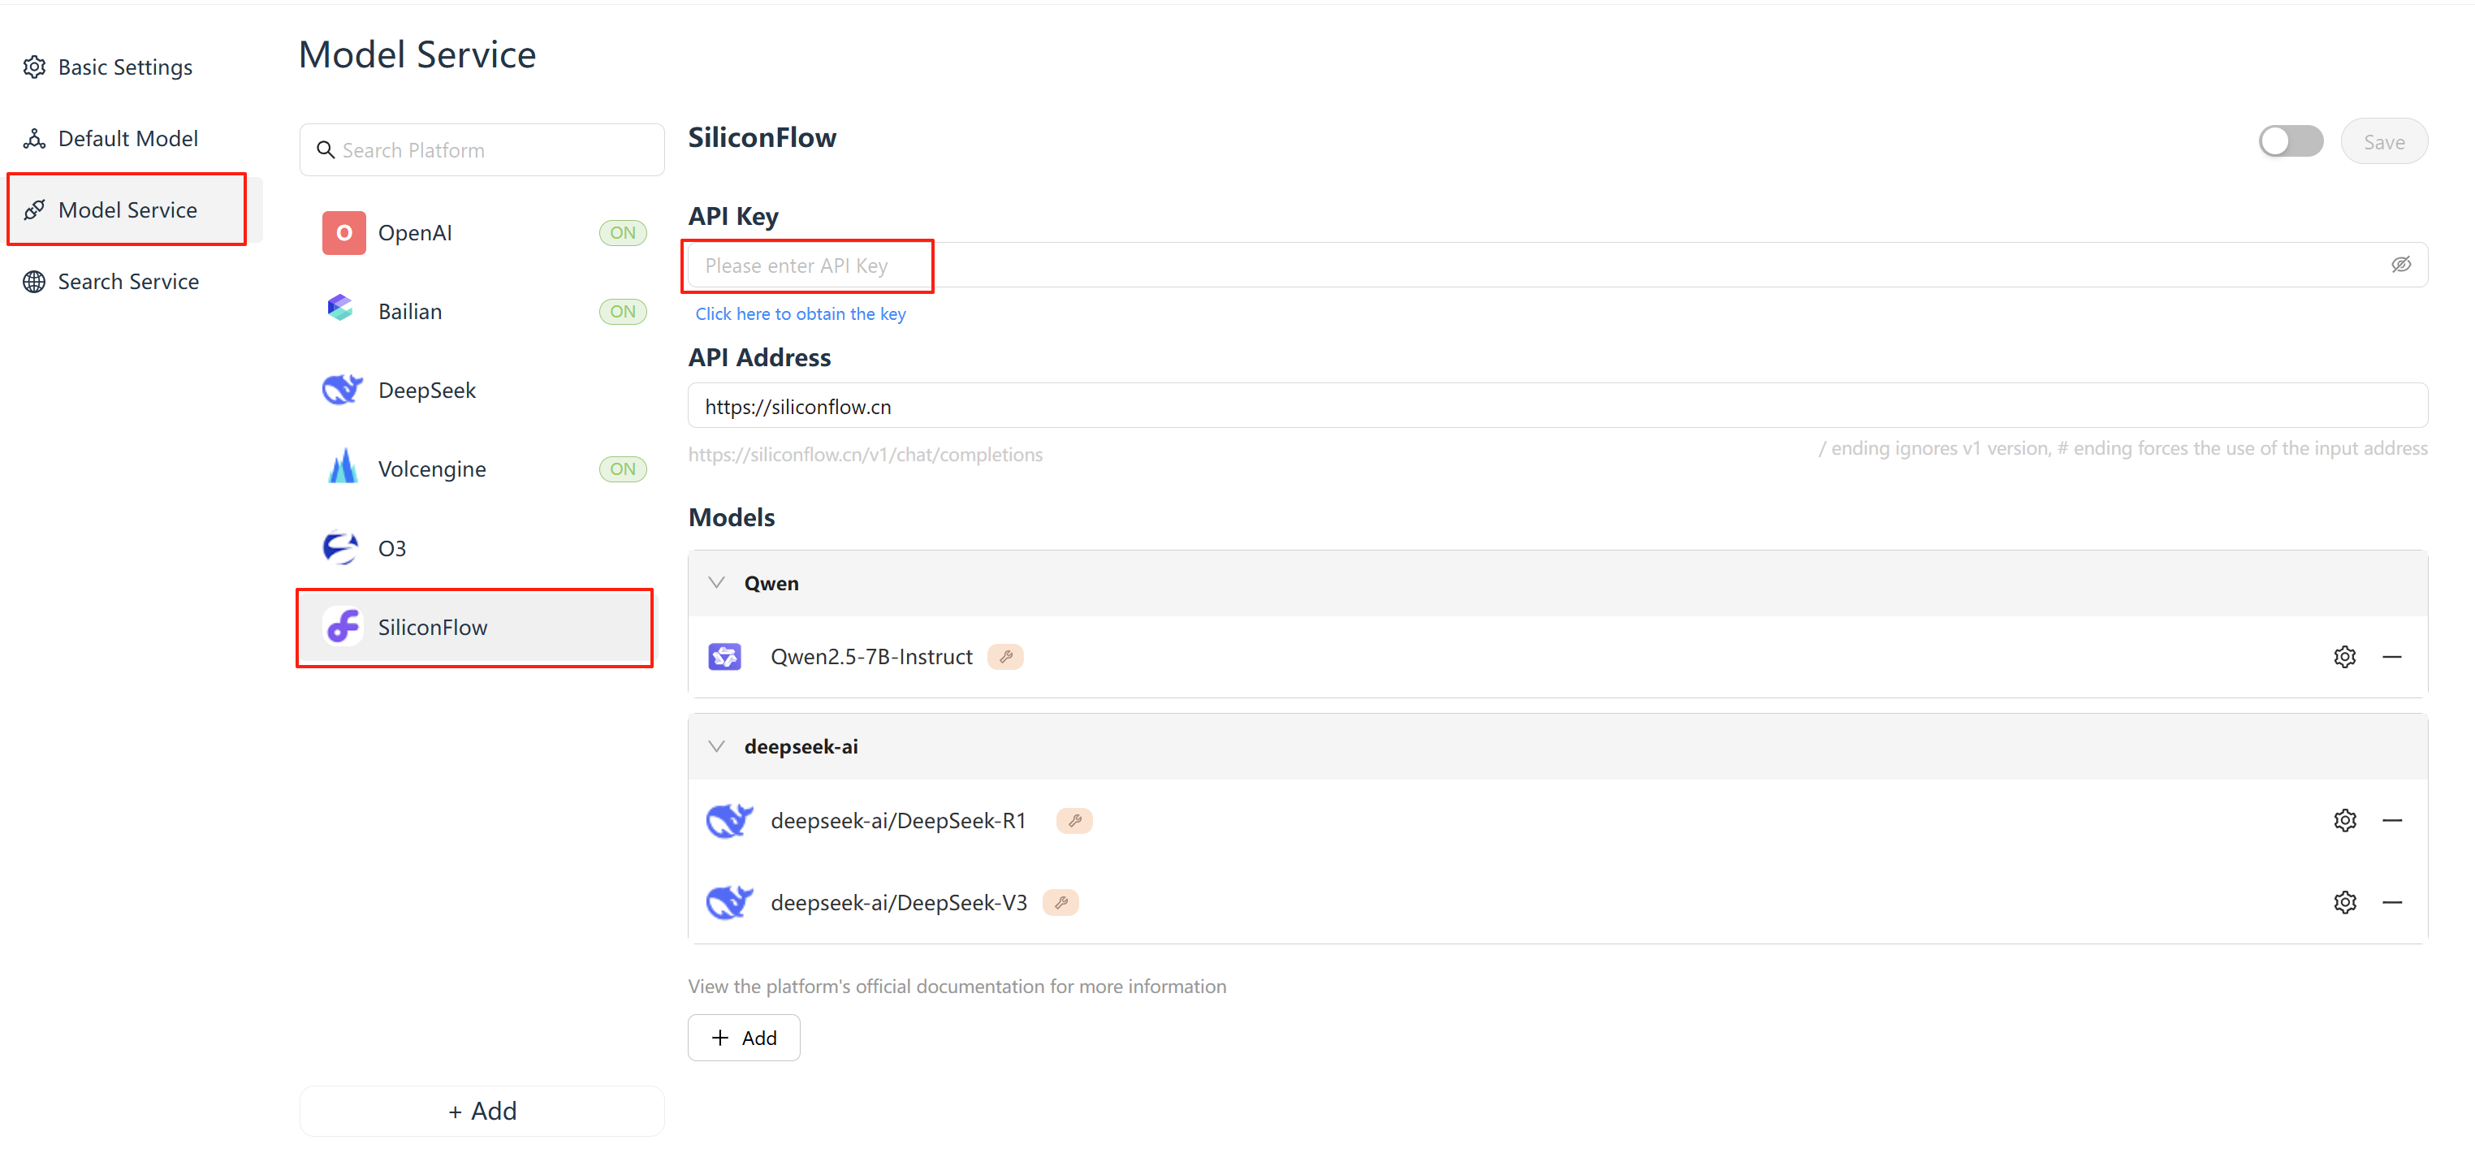Click the Model Service page title
Screen dimensions: 2475x1153
tap(417, 54)
